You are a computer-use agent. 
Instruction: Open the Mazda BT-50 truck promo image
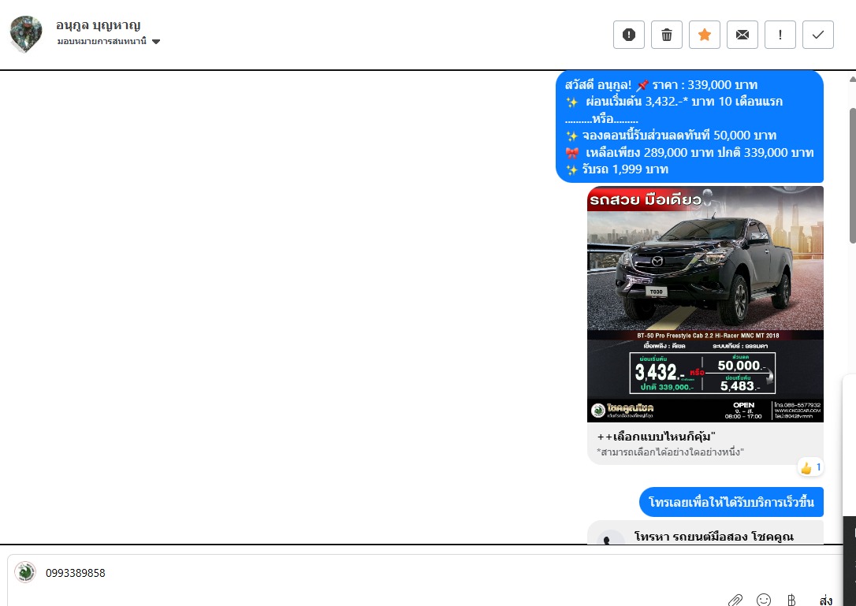705,303
